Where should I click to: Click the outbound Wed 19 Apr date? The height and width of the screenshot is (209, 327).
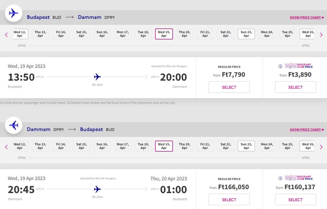click(x=164, y=34)
